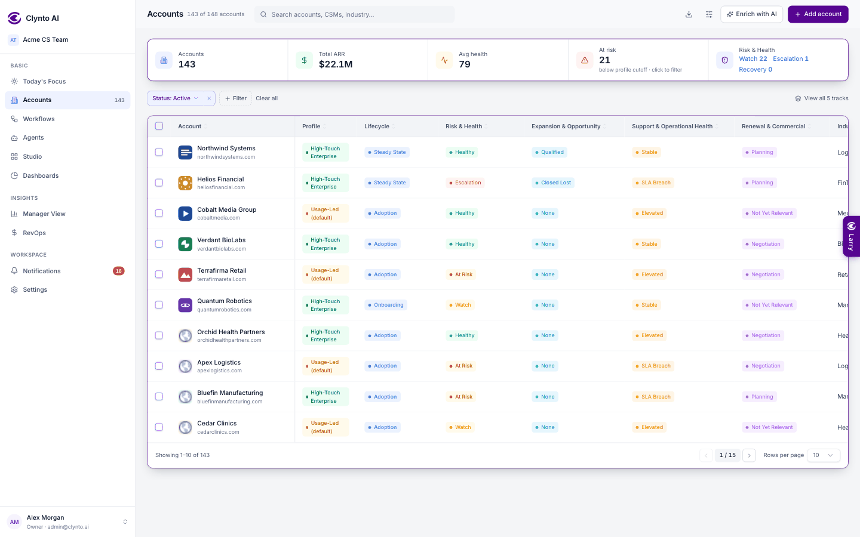Open the Dashboards sidebar item

[x=67, y=175]
